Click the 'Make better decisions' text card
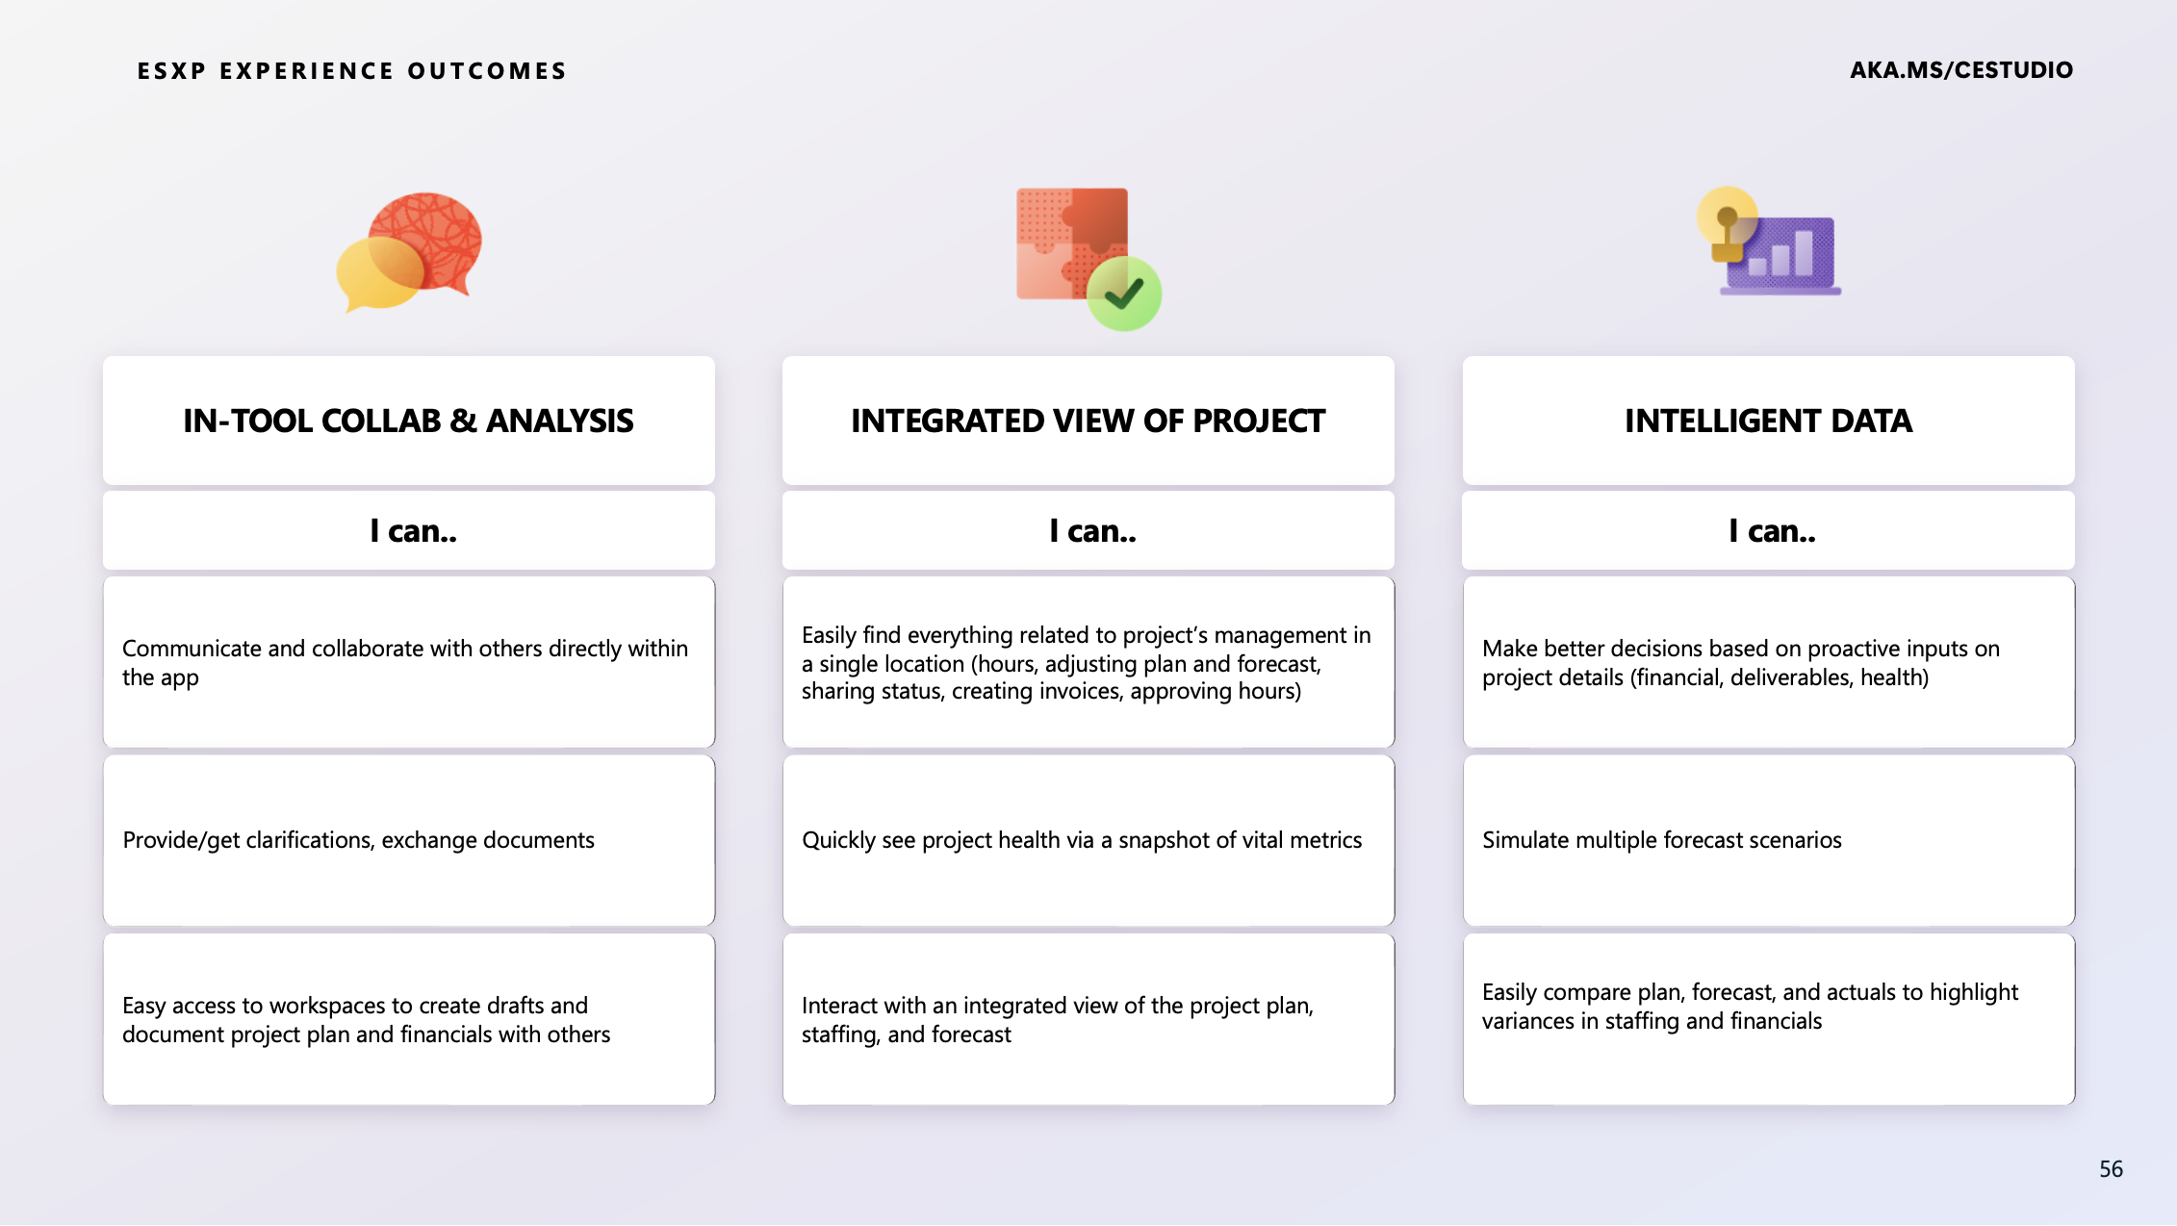 point(1769,662)
